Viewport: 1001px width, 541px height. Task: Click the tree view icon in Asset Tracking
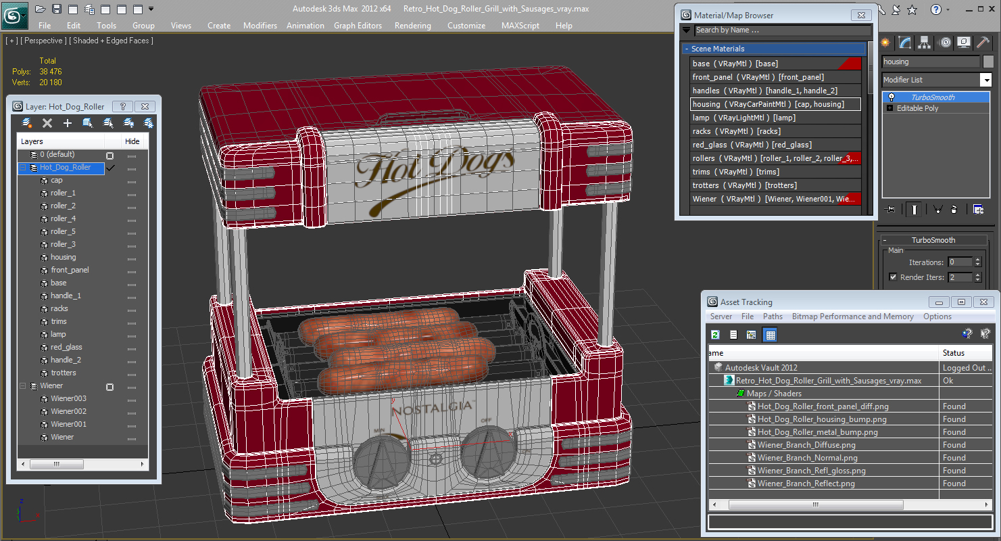[751, 334]
